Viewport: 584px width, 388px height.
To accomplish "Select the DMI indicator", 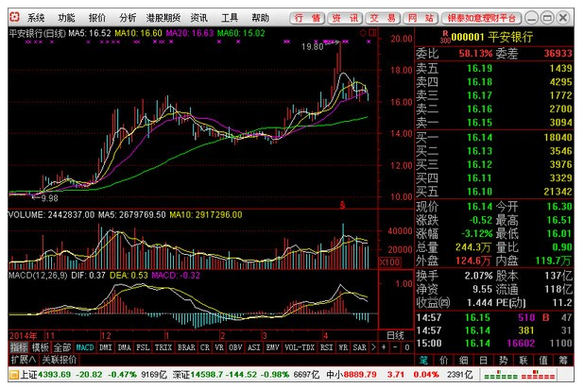I will [x=106, y=347].
